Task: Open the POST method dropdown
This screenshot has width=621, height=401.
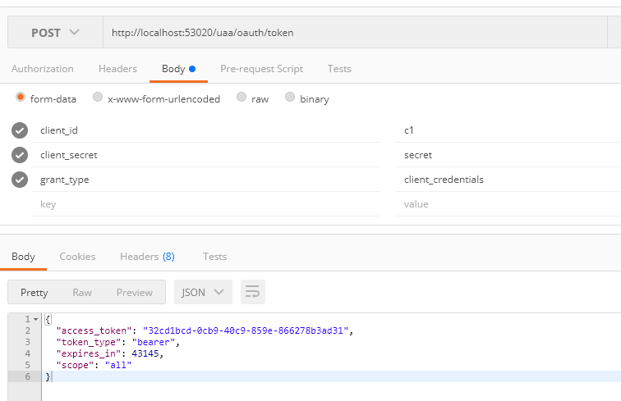Action: [55, 33]
